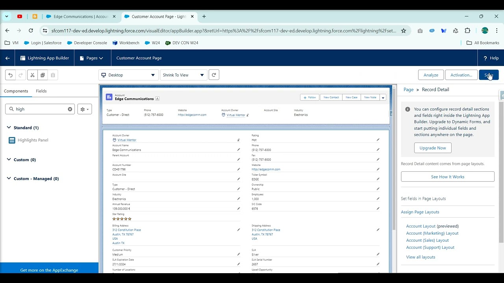Open the Assign Page Layouts link
The height and width of the screenshot is (283, 504).
click(x=420, y=212)
